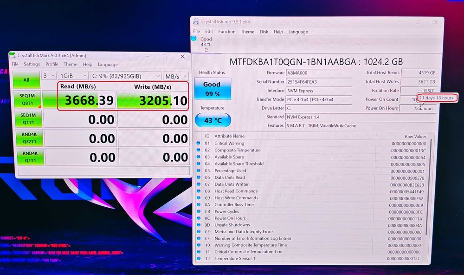Open the MB/s unit dropdown

coord(176,77)
